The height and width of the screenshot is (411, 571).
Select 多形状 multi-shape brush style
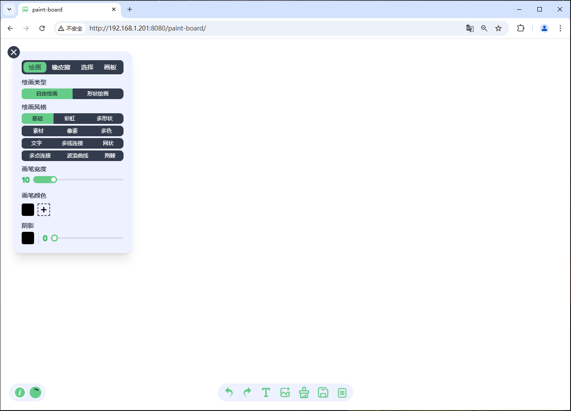pyautogui.click(x=105, y=119)
